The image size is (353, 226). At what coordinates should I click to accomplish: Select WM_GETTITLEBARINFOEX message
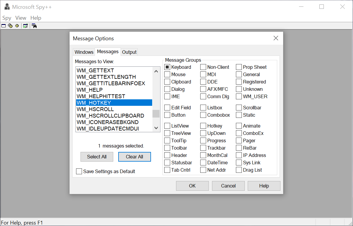114,83
